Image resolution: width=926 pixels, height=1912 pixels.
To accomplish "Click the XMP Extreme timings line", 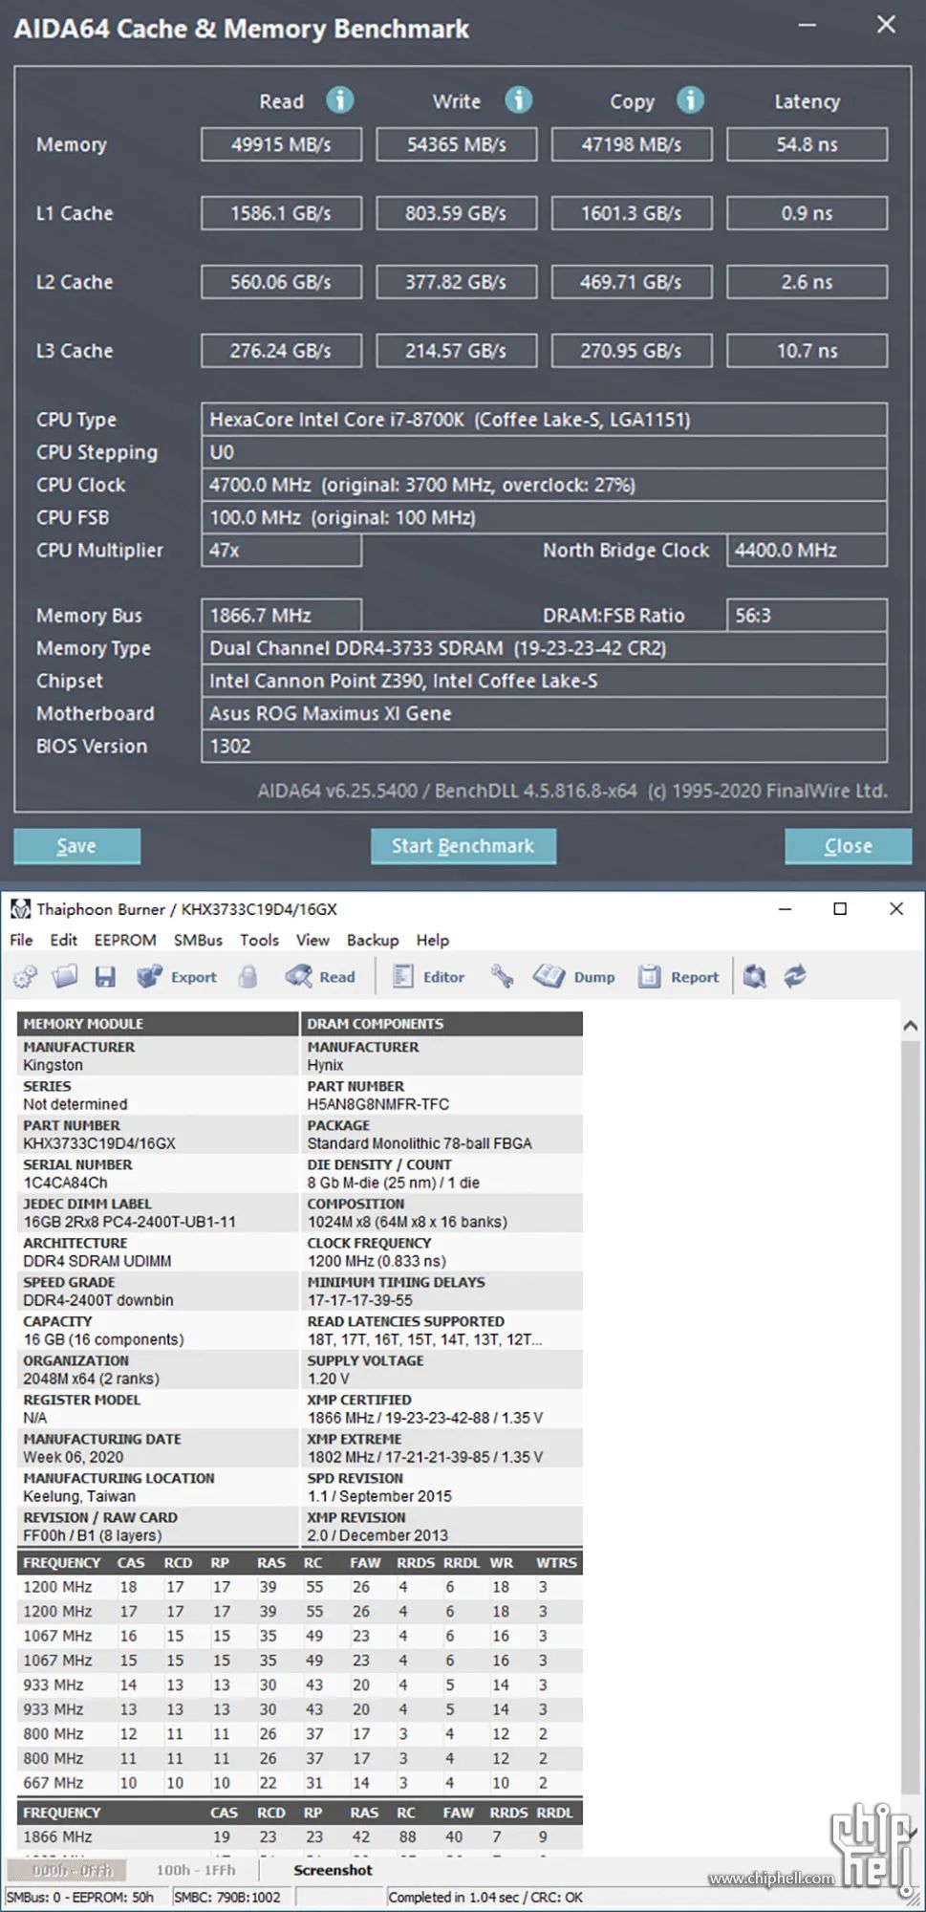I will tap(425, 1457).
